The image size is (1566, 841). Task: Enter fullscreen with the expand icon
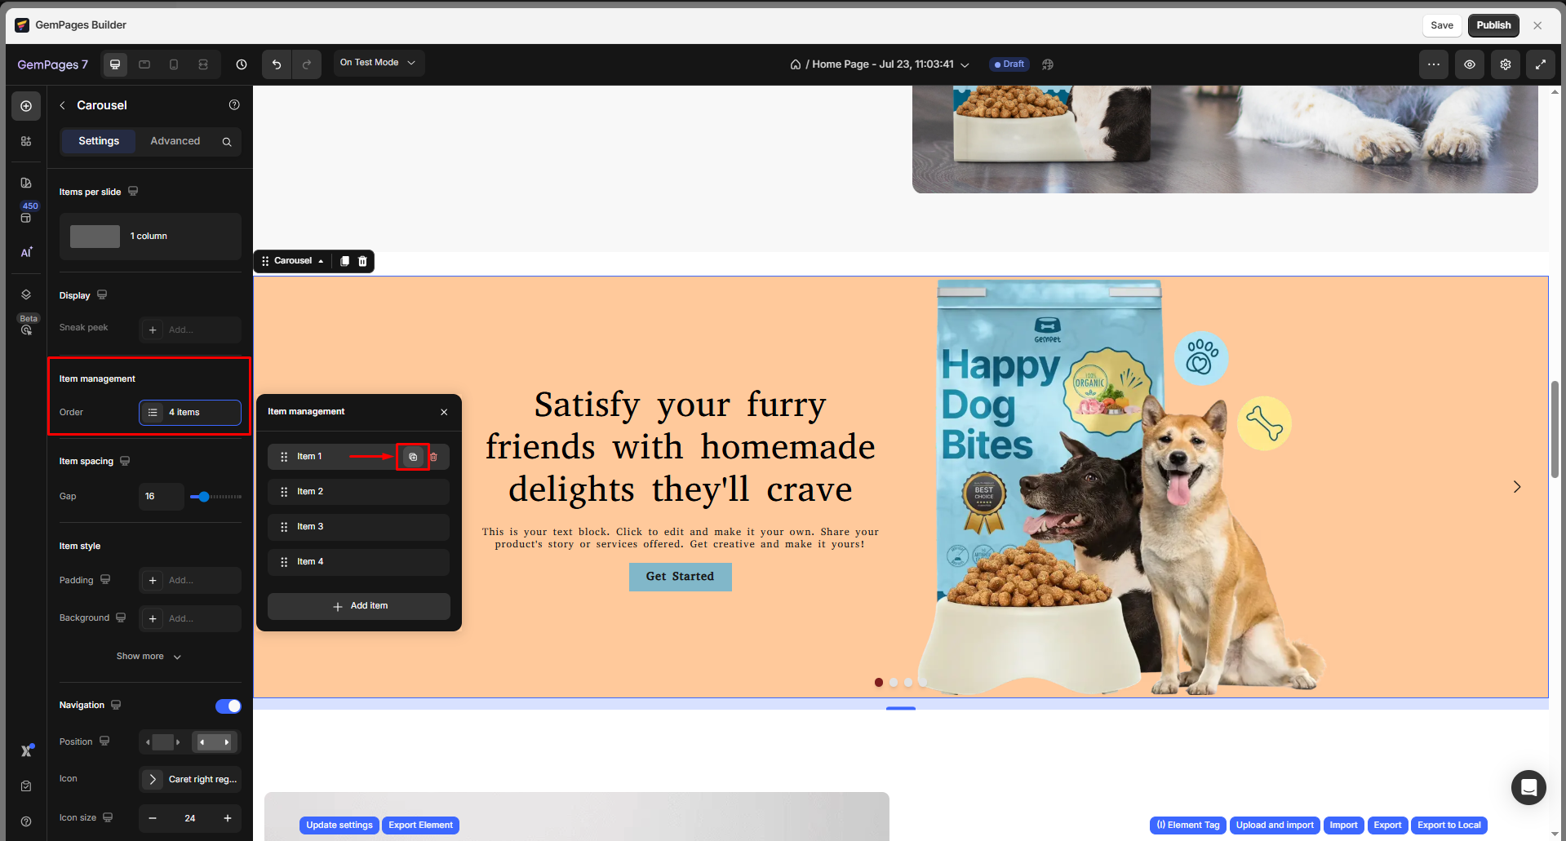pos(1541,64)
